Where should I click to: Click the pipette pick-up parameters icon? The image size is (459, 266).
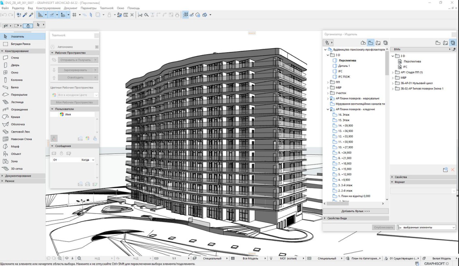pos(25,15)
